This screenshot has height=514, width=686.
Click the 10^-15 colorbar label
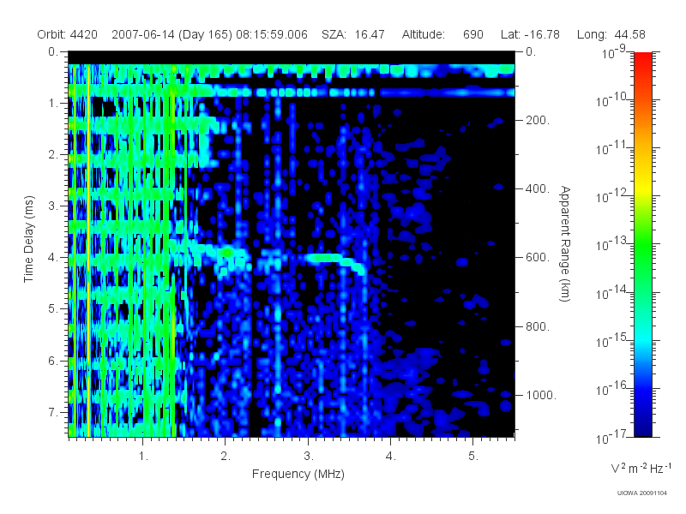tap(612, 340)
